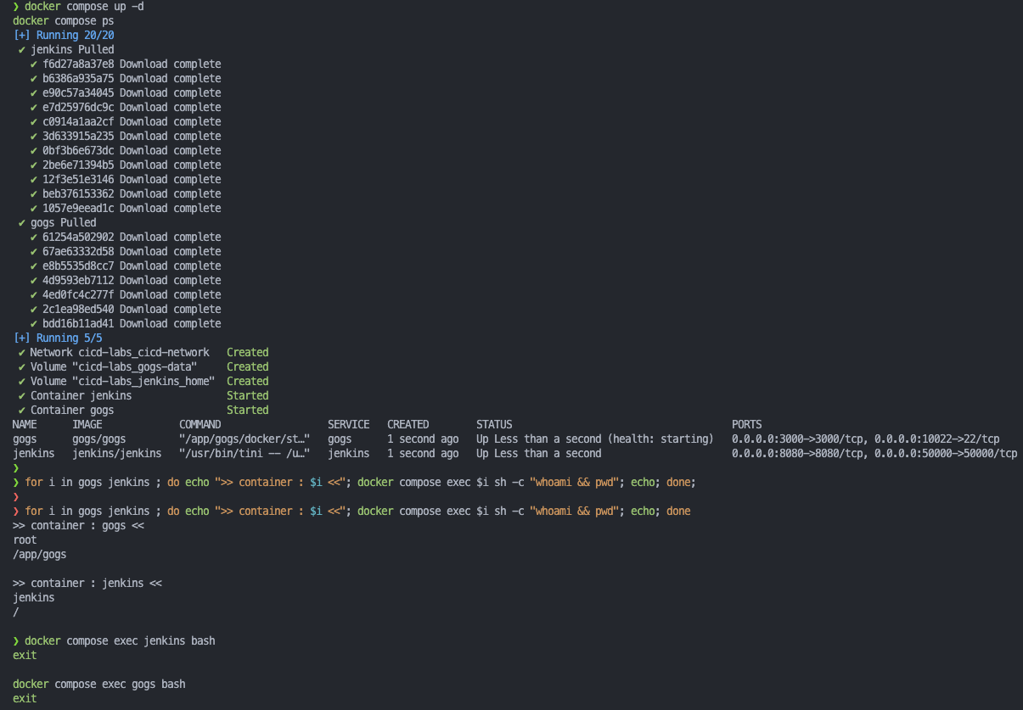Image resolution: width=1023 pixels, height=710 pixels.
Task: Select the "[+] Running 20/20" status line
Action: tap(63, 36)
